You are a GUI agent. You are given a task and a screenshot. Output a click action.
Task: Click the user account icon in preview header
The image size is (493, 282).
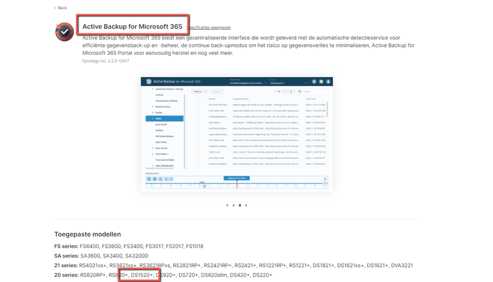328,82
